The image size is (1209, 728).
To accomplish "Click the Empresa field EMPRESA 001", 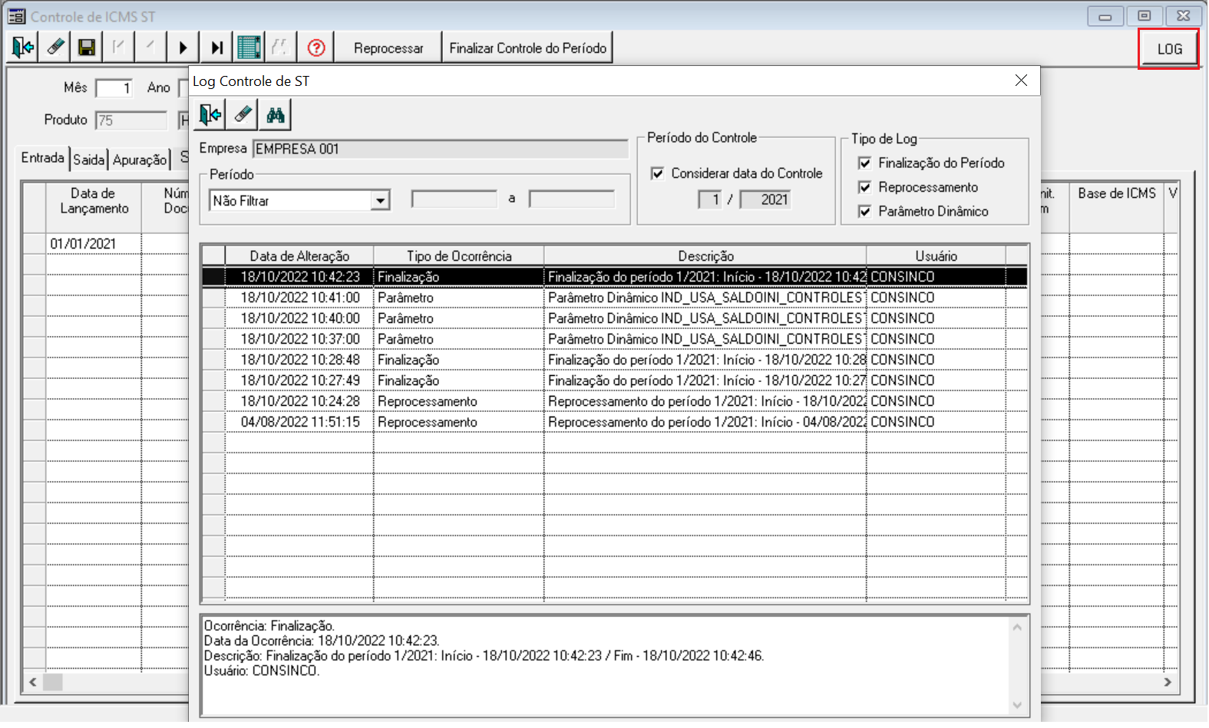I will tap(441, 149).
